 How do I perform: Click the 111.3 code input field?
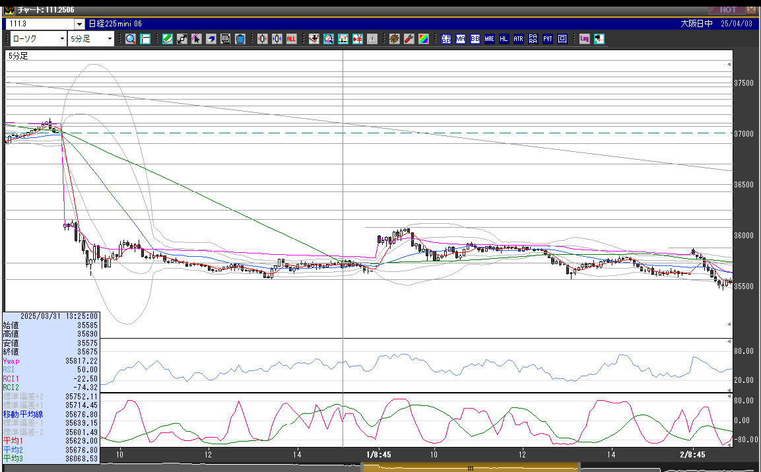(40, 24)
